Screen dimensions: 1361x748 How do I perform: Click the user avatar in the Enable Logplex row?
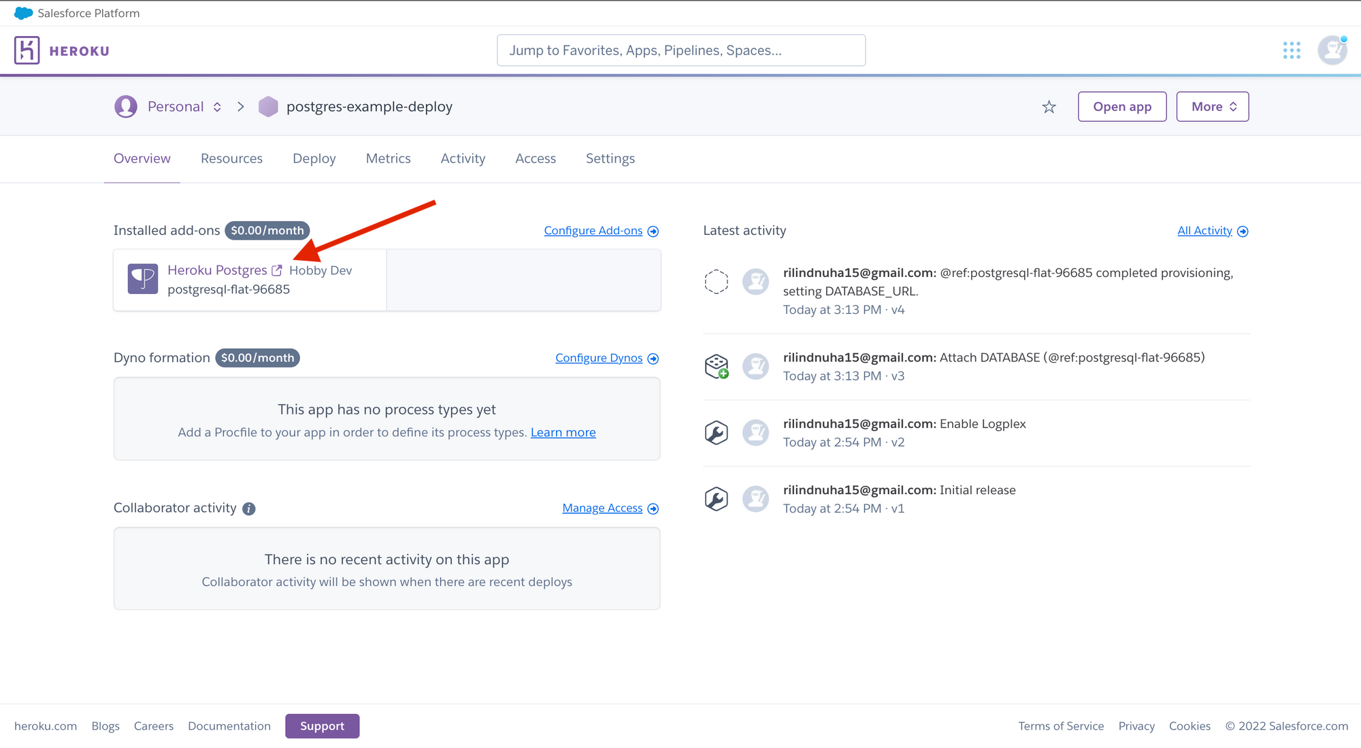[x=755, y=432]
